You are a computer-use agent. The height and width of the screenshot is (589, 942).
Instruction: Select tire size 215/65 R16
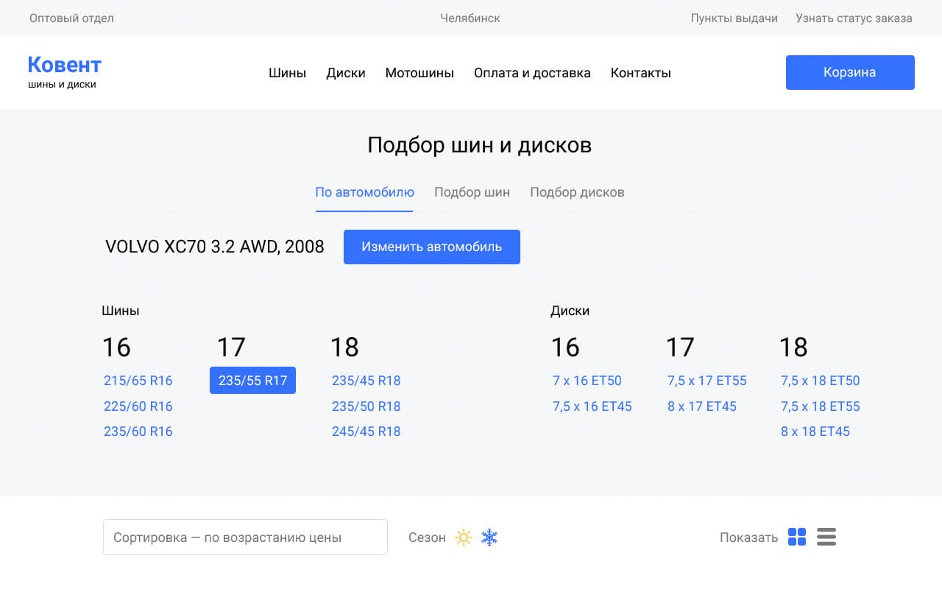138,381
